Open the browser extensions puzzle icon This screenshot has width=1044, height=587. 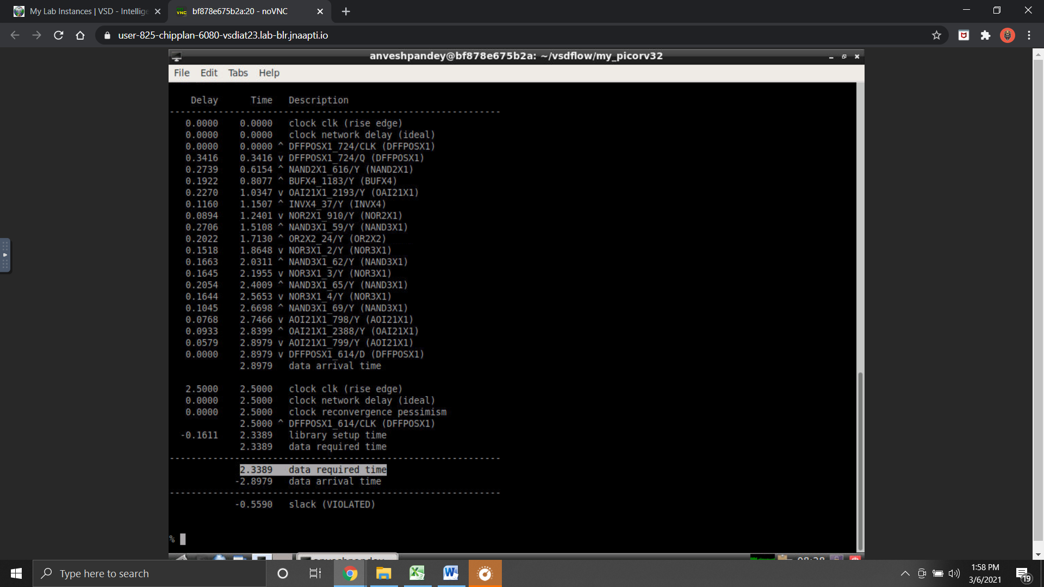coord(985,35)
